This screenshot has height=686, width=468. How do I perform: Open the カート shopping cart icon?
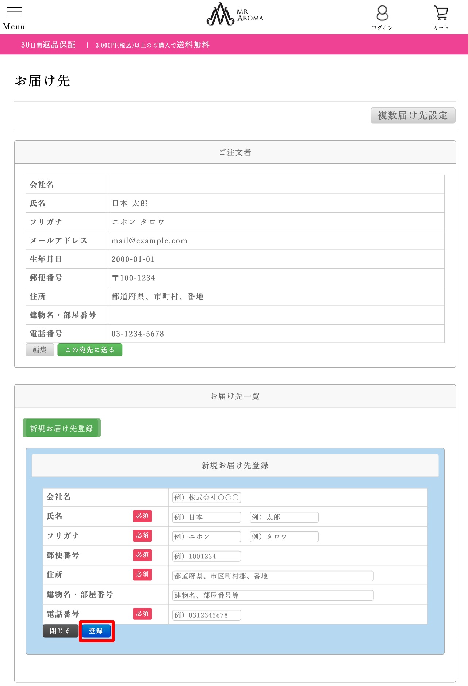click(441, 17)
